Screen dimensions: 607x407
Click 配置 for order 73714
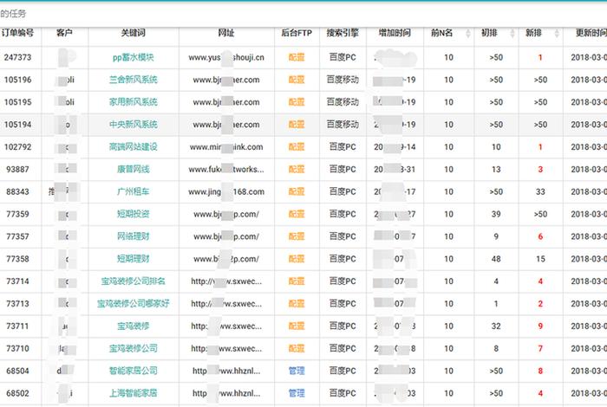297,281
